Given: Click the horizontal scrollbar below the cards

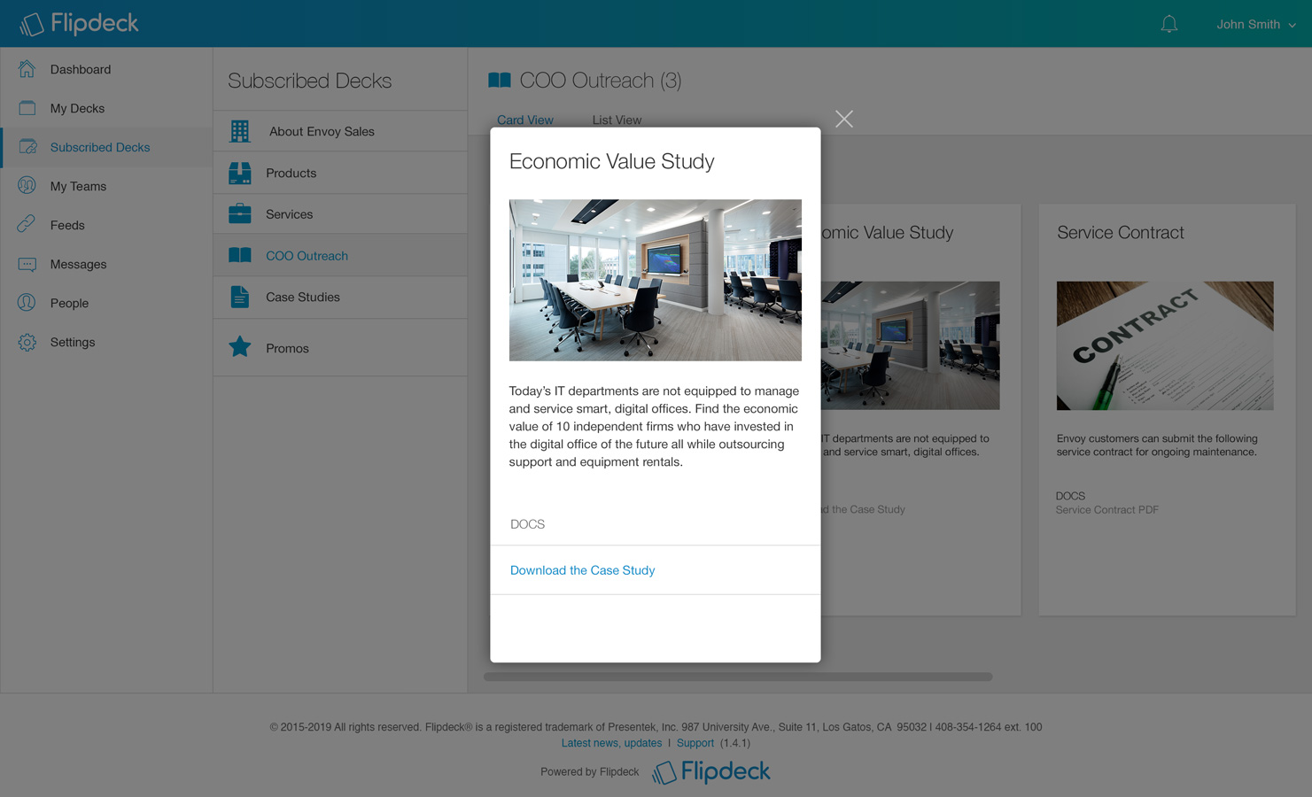Looking at the screenshot, I should (738, 677).
